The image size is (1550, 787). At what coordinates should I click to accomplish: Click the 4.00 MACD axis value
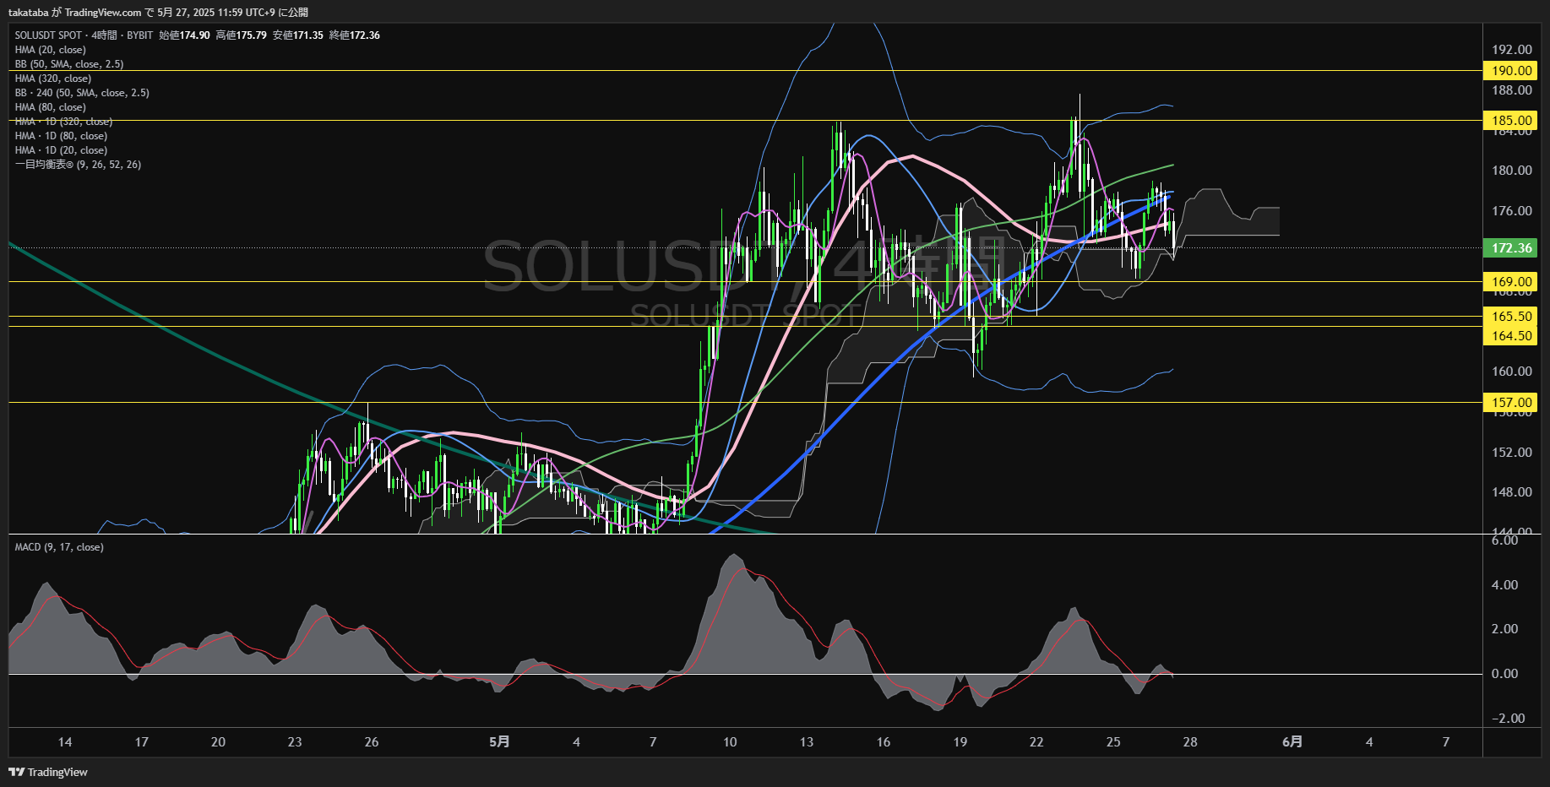click(1504, 585)
